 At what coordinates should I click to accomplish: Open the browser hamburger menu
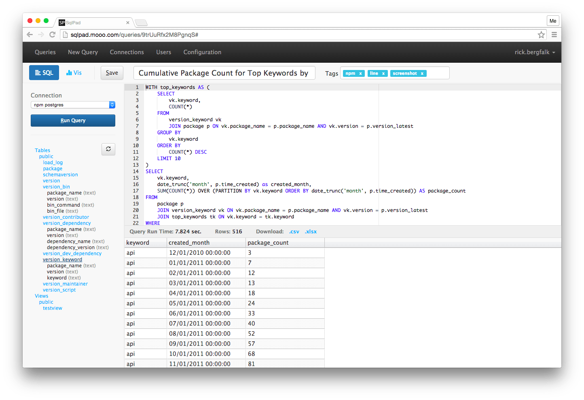554,35
